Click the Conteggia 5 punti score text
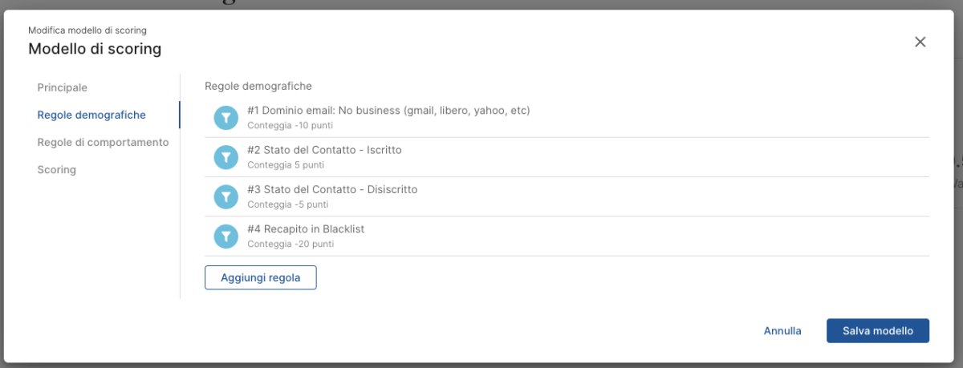 [x=286, y=165]
